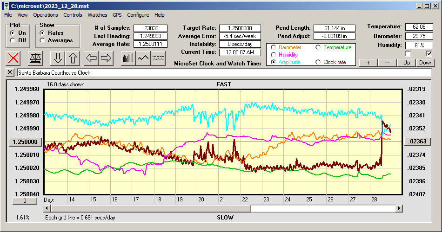442x232 pixels.
Task: Click the left arrow toolbar button
Action: tap(91, 58)
